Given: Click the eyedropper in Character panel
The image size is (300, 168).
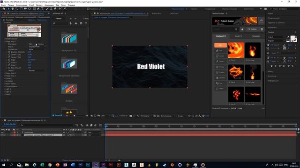Looking at the screenshot, I should pyautogui.click(x=288, y=37).
